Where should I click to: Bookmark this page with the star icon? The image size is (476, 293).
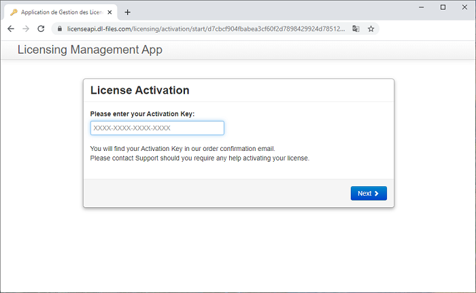(371, 29)
